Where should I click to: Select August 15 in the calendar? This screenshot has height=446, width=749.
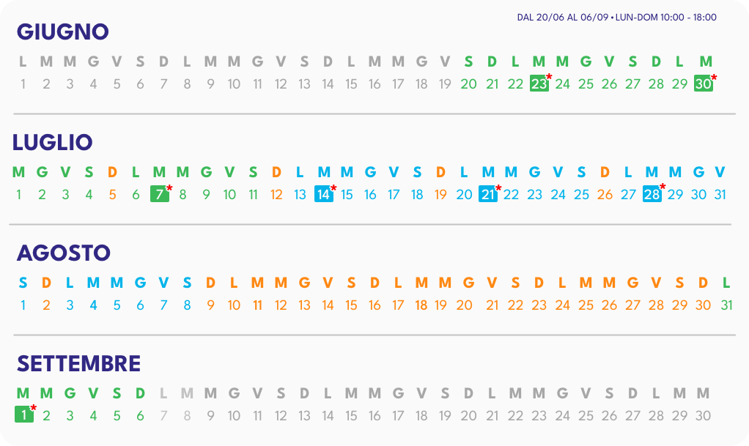[351, 305]
